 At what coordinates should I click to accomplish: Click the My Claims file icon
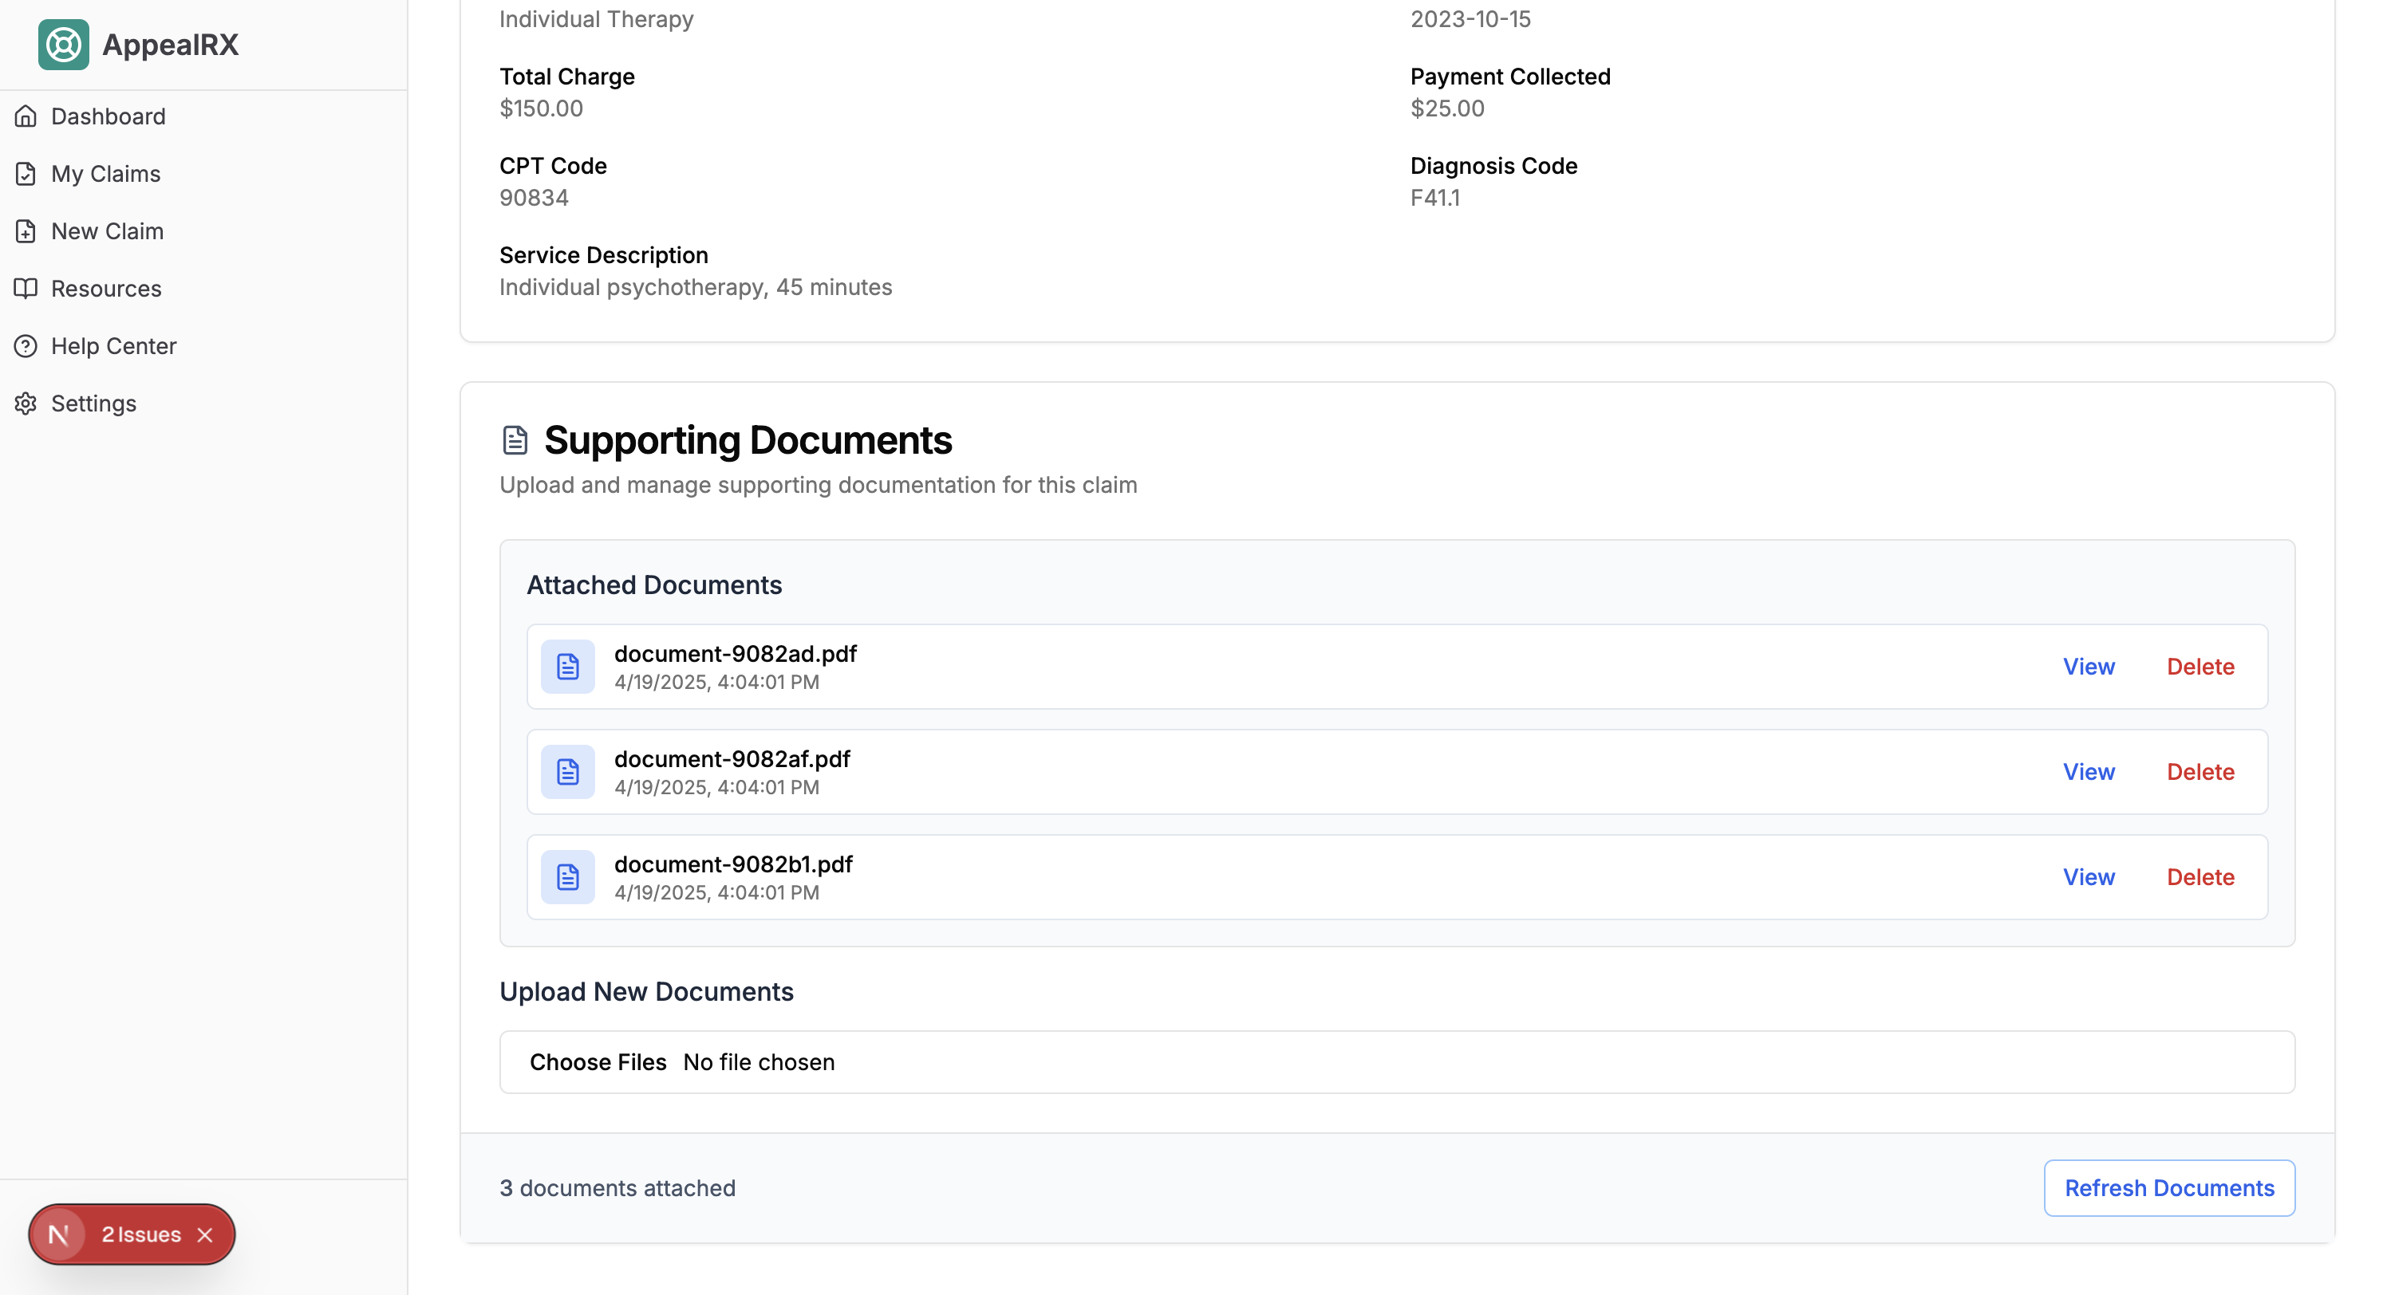[26, 174]
